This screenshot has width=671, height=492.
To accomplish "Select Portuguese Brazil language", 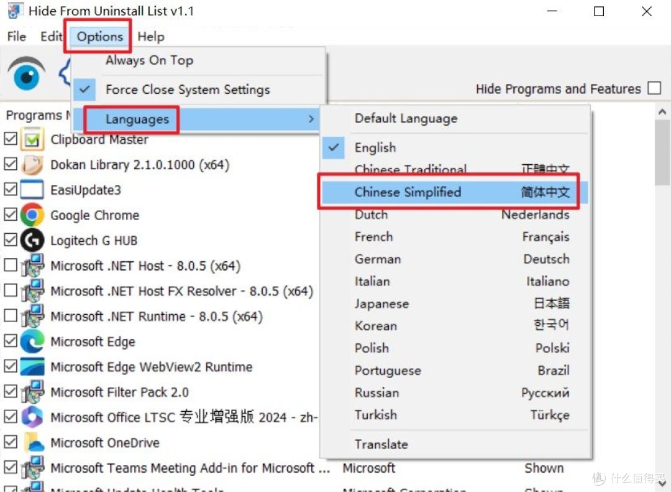I will [x=455, y=370].
